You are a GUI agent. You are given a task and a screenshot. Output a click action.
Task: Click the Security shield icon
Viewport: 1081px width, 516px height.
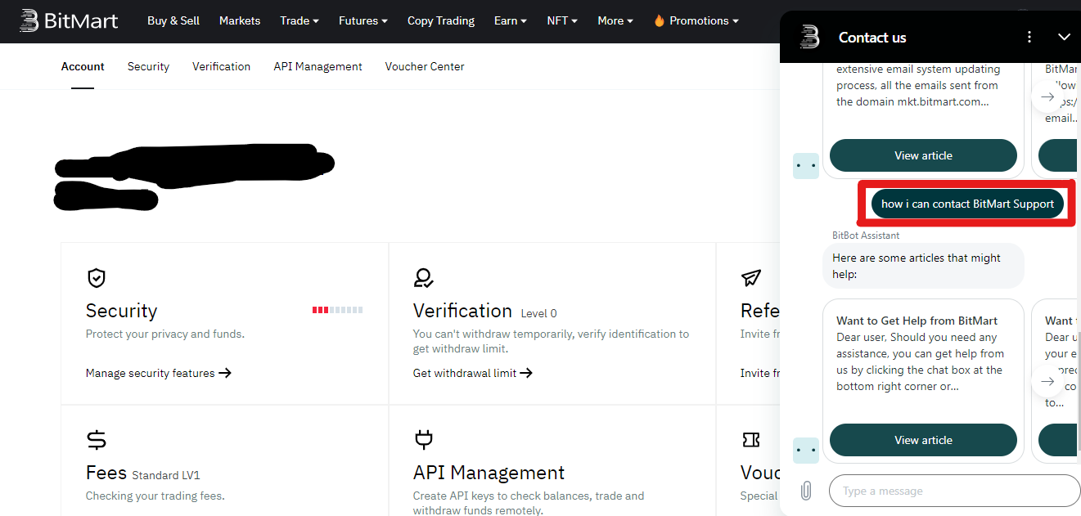click(x=97, y=278)
